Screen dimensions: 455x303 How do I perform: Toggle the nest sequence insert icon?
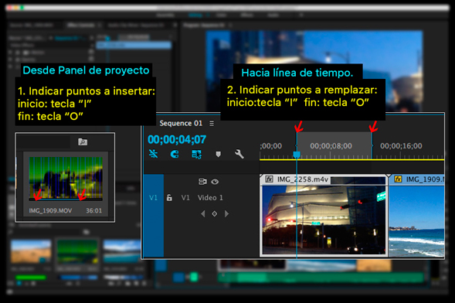pos(153,154)
